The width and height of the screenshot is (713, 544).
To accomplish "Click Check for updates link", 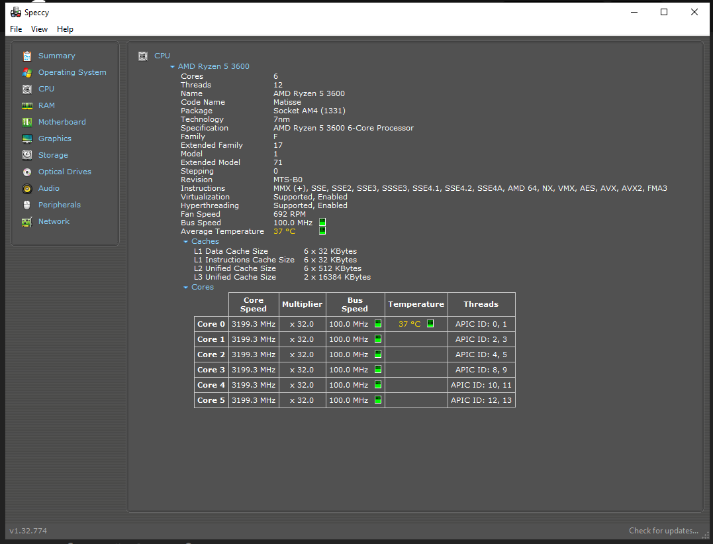I will (663, 531).
